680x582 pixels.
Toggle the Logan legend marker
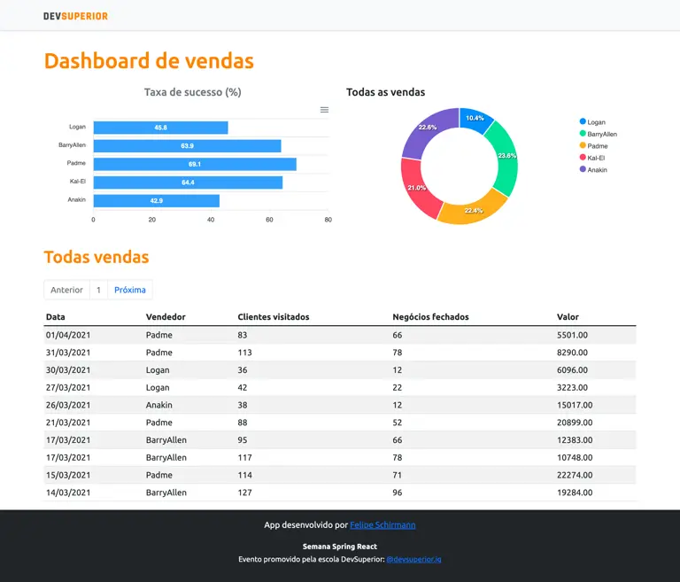[x=583, y=121]
